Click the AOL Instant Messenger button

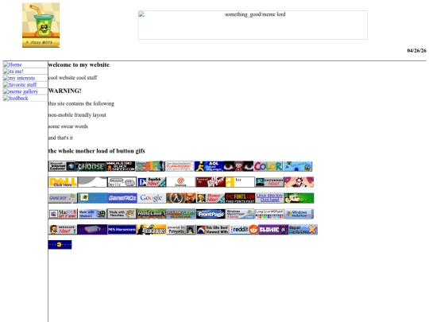pos(209,166)
